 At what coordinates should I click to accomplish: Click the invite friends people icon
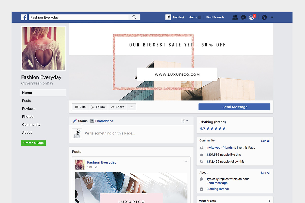(x=202, y=148)
